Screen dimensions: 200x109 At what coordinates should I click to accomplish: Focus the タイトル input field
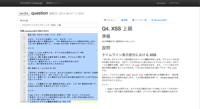point(59,25)
